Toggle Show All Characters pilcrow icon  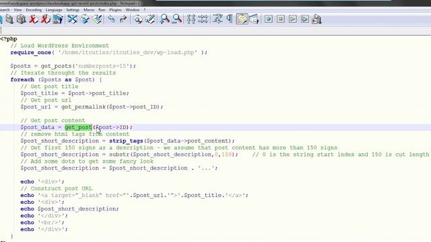click(x=230, y=19)
